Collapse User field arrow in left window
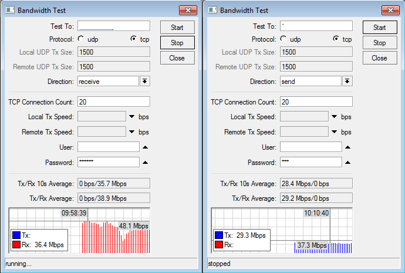This screenshot has height=273, width=405. click(146, 147)
